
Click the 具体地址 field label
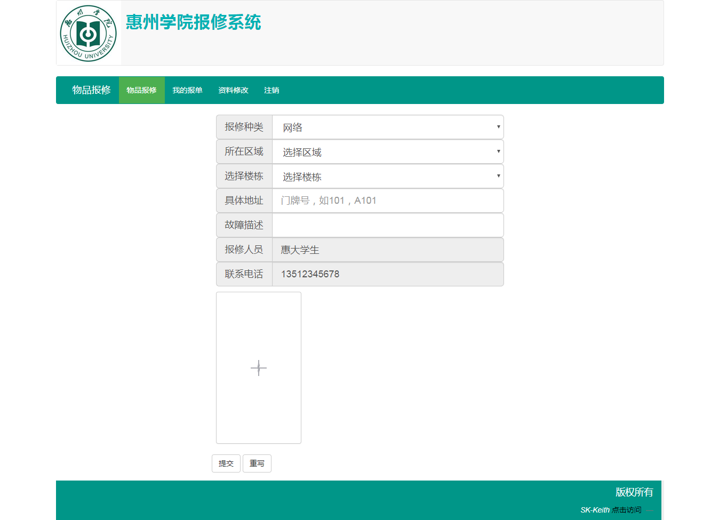pyautogui.click(x=244, y=201)
